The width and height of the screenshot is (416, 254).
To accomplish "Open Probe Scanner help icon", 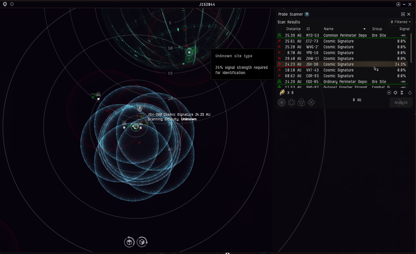I will pos(307,14).
